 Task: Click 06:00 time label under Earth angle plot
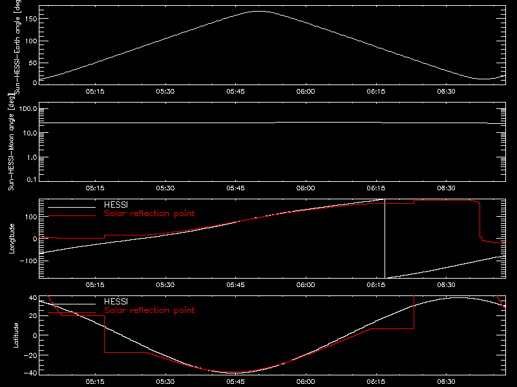coord(306,92)
